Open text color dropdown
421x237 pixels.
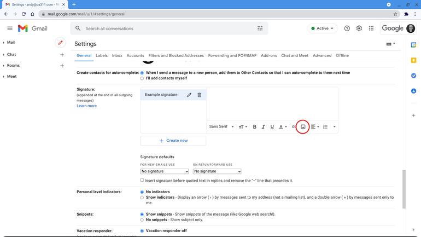click(x=283, y=127)
